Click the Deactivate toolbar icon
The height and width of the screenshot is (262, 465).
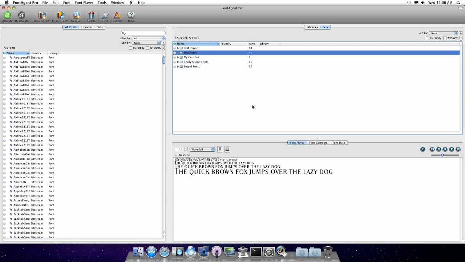click(21, 15)
